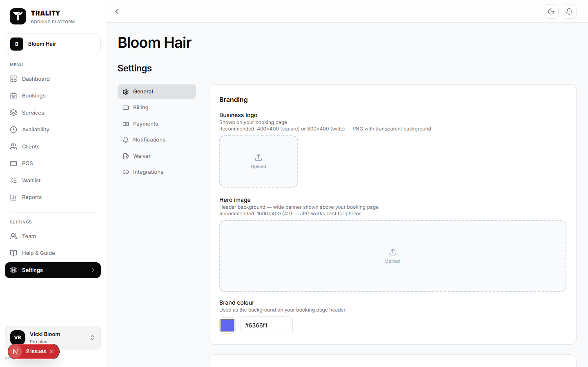Open Team settings link
This screenshot has height=367, width=588.
click(x=53, y=236)
